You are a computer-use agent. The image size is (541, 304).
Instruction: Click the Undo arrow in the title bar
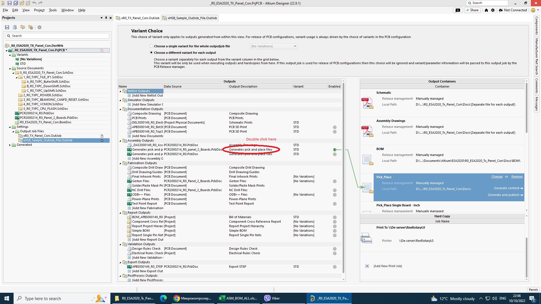click(x=34, y=3)
